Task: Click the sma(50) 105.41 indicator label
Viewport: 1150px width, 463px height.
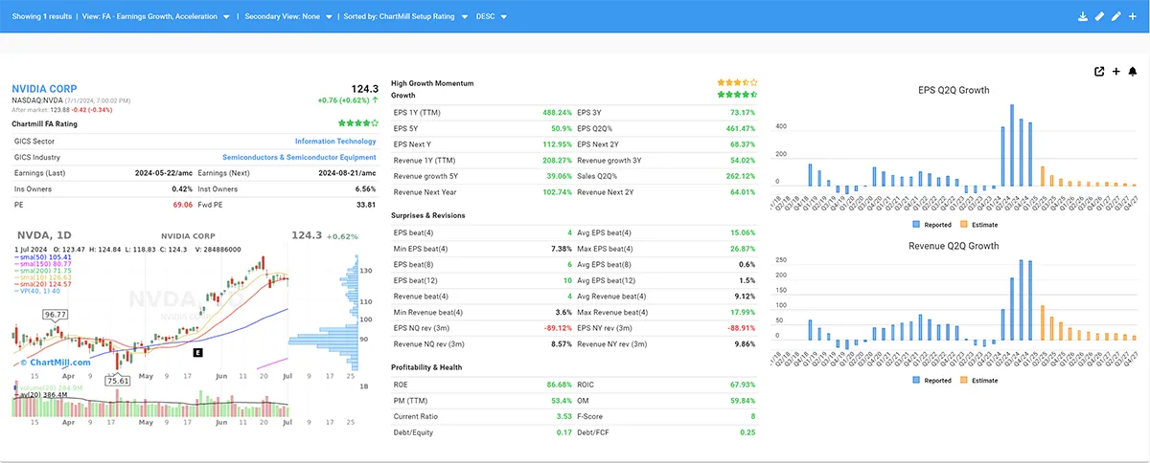Action: click(x=45, y=257)
